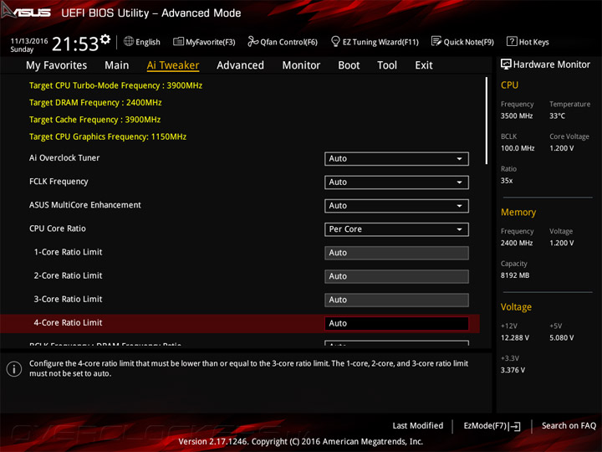Go to the Boot tab
The height and width of the screenshot is (452, 602).
[x=349, y=65]
